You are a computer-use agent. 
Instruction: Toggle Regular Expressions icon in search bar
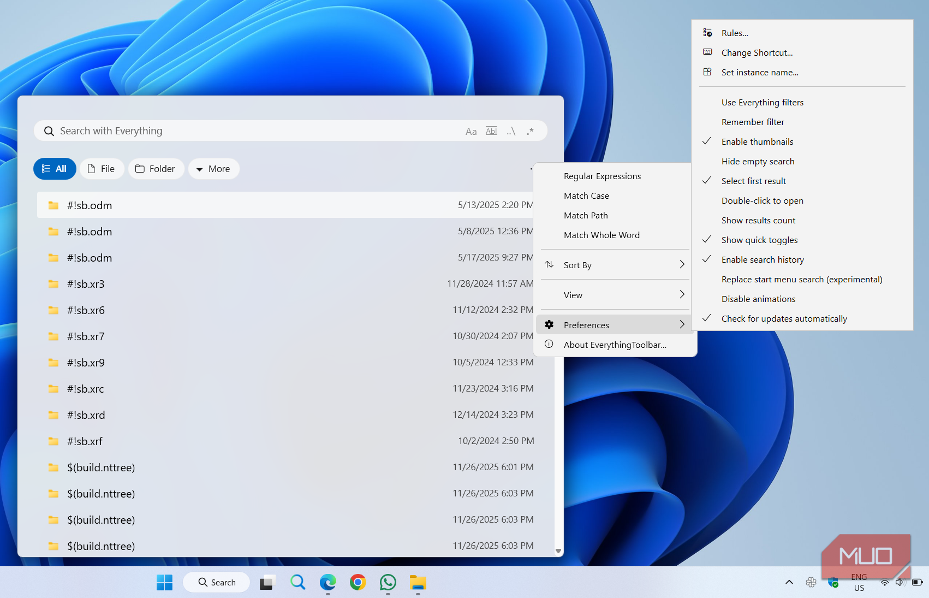(x=530, y=131)
